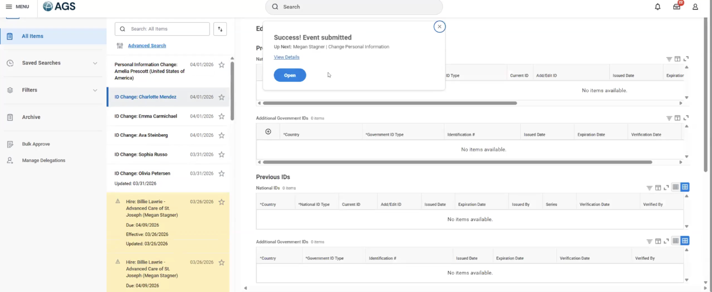This screenshot has width=712, height=292.
Task: Fullscreen Previous Additional Government IDs table
Action: tap(667, 241)
